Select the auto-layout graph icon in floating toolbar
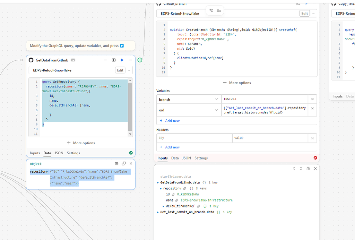The height and width of the screenshot is (240, 355). click(211, 10)
